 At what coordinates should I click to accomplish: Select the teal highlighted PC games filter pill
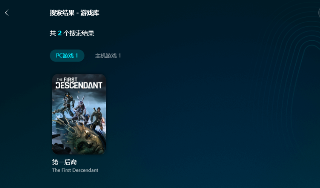(x=67, y=55)
